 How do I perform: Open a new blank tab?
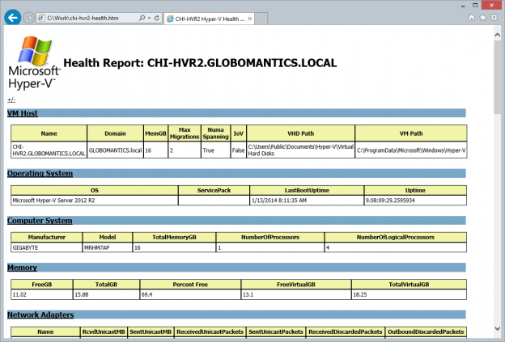pyautogui.click(x=261, y=19)
